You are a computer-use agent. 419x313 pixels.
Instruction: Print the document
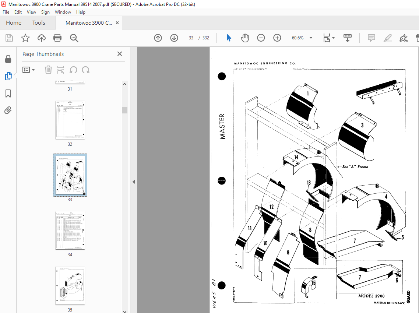coord(57,38)
